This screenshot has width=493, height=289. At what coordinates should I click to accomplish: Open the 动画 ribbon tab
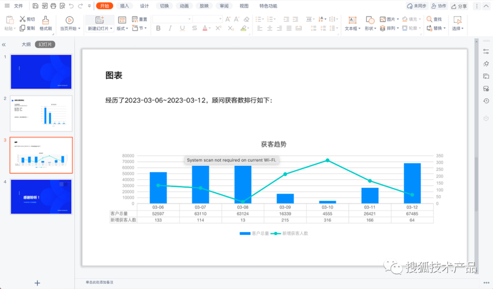coord(184,6)
